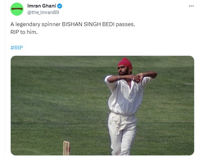This screenshot has height=156, width=199.
Task: Open the three-dot more options menu
Action: click(x=191, y=6)
